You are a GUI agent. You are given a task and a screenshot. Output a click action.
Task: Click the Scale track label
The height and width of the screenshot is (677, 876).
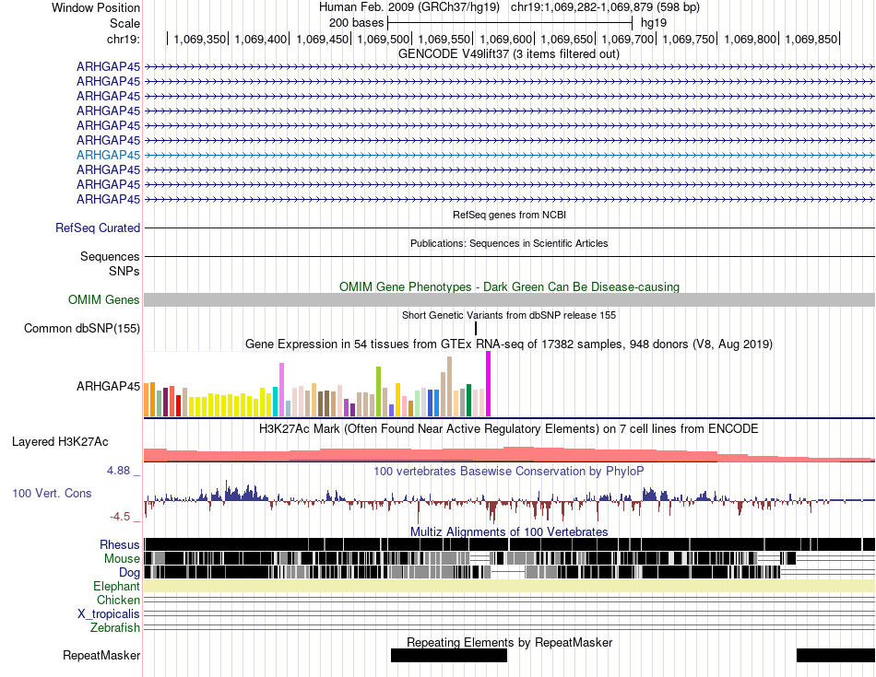coord(124,23)
